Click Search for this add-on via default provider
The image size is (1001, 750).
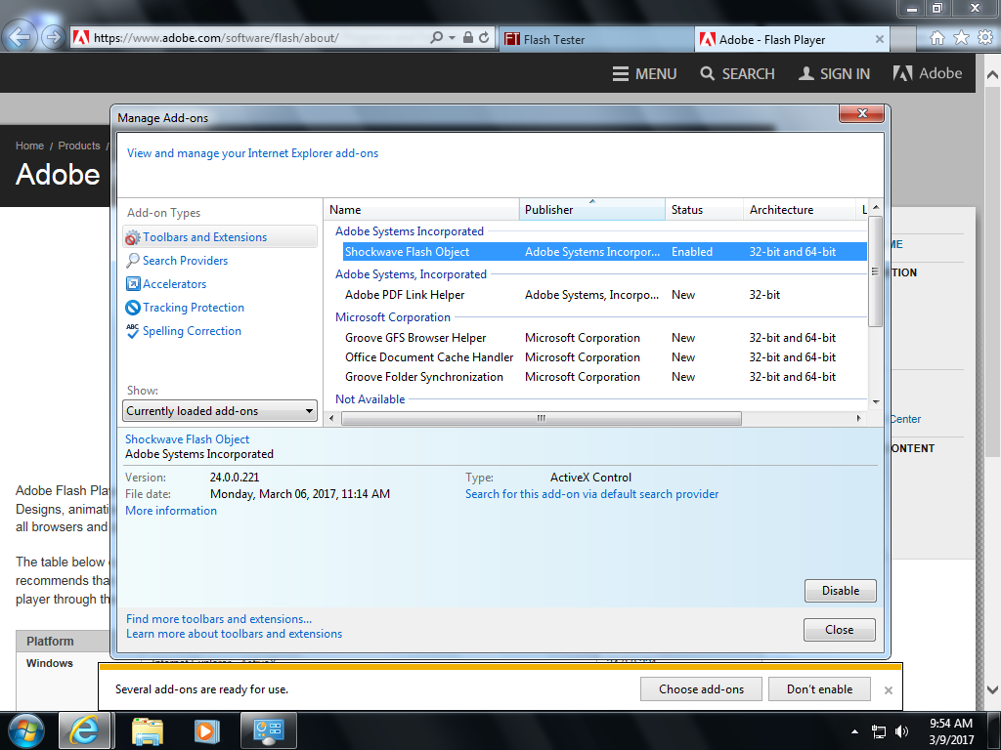point(591,494)
